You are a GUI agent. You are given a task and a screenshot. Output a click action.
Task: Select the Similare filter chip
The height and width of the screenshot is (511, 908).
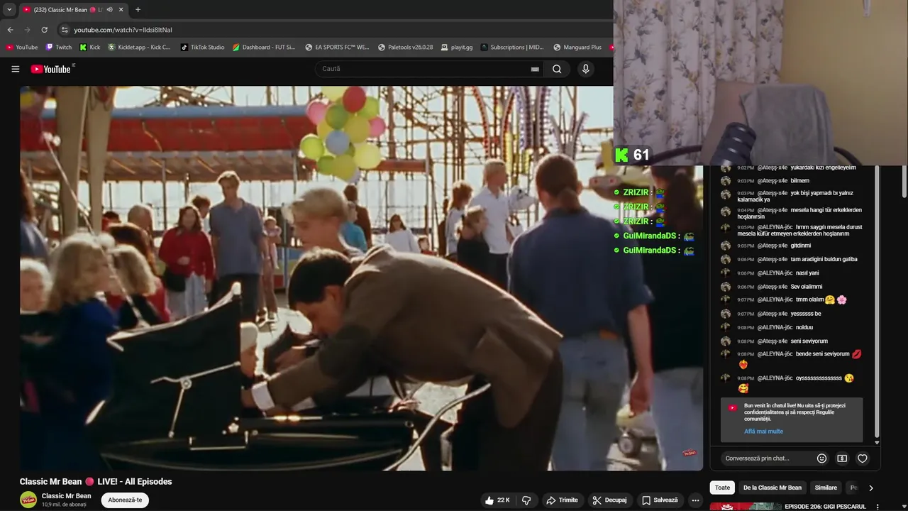pyautogui.click(x=826, y=488)
